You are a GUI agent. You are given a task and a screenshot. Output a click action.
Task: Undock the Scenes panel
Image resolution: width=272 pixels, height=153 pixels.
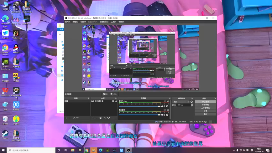point(89,98)
